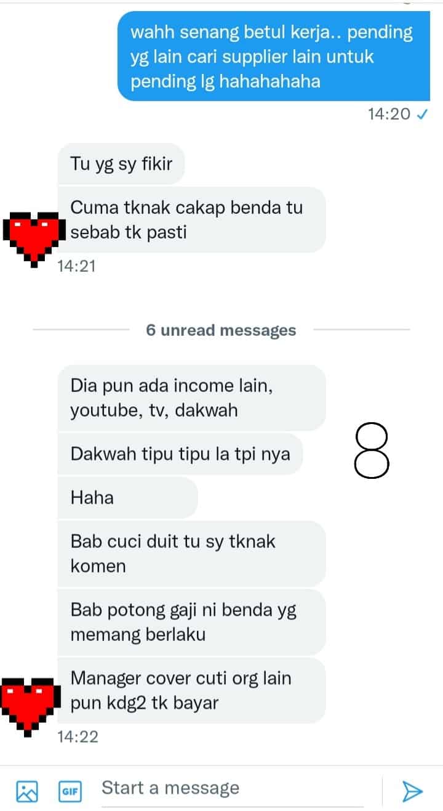Viewport: 443px width, 811px height.
Task: Tap the hand-drawn number 8 overlay
Action: pos(372,452)
